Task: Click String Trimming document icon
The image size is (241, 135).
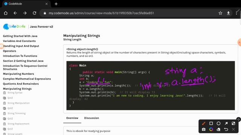Action: click(5, 113)
